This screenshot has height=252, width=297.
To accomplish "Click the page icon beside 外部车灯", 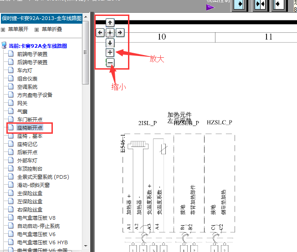I will tap(11, 160).
